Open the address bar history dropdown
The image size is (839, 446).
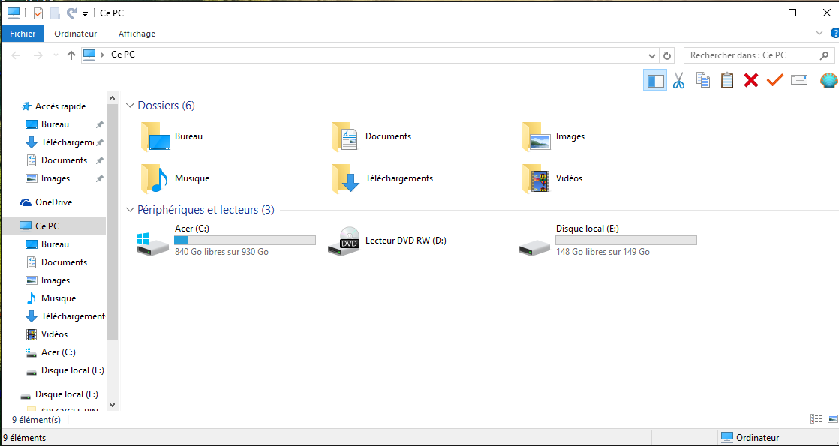(x=651, y=55)
